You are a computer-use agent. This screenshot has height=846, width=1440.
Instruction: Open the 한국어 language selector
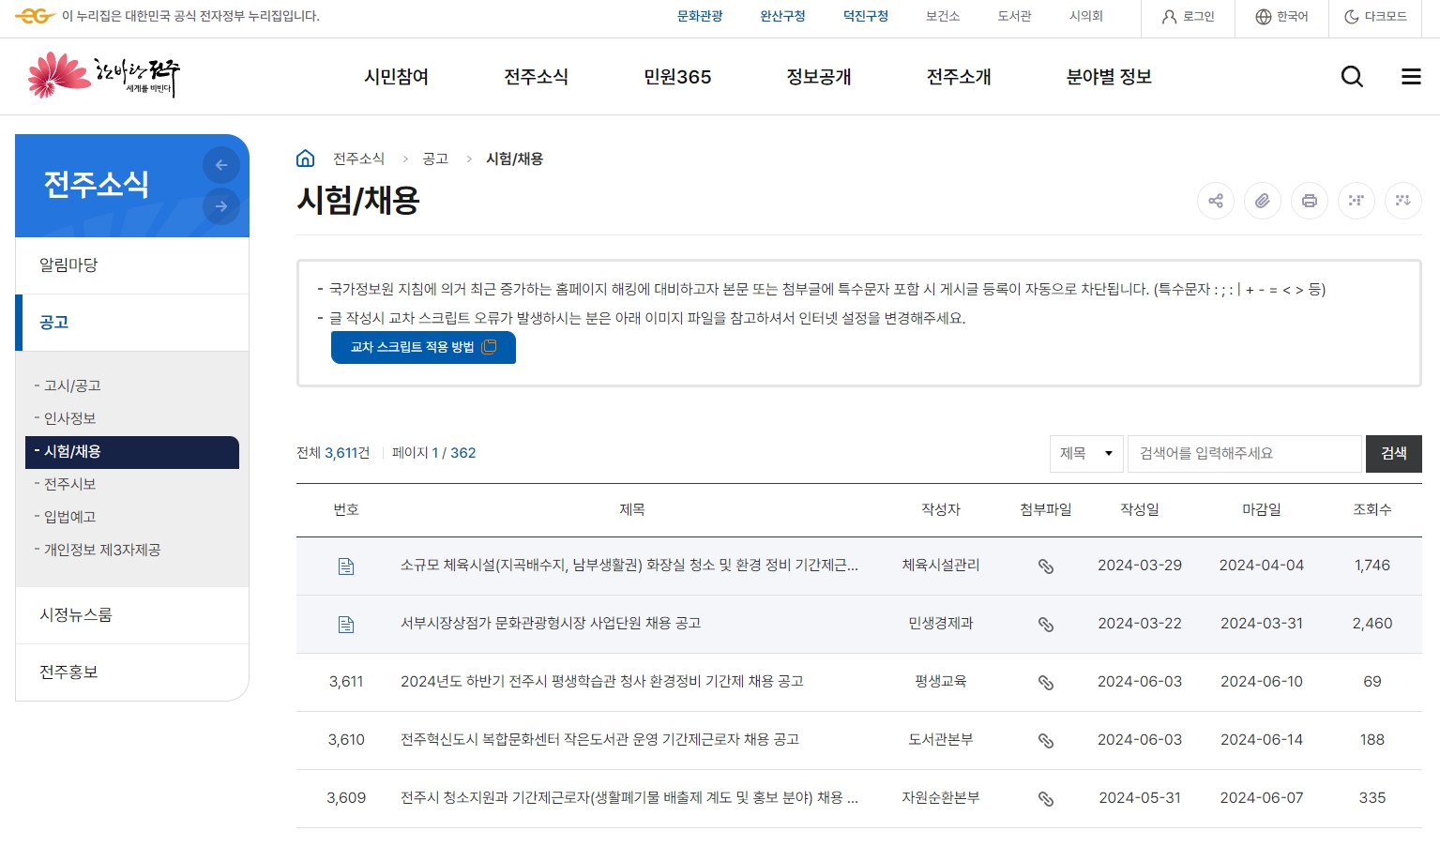click(1281, 17)
